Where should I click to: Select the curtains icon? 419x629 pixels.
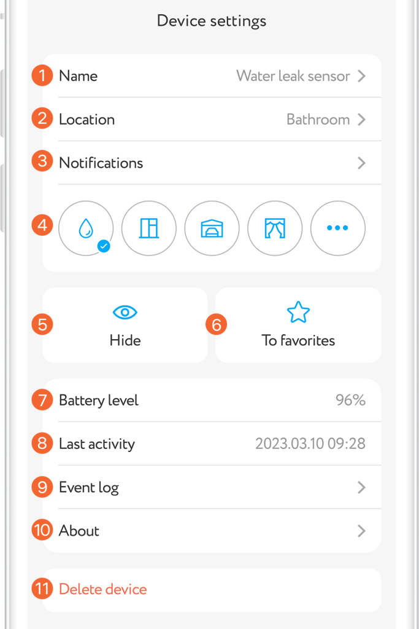pyautogui.click(x=275, y=229)
